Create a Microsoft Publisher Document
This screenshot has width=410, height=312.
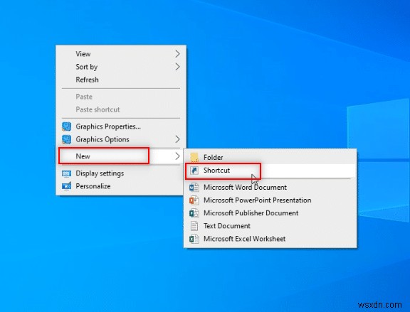click(270, 213)
